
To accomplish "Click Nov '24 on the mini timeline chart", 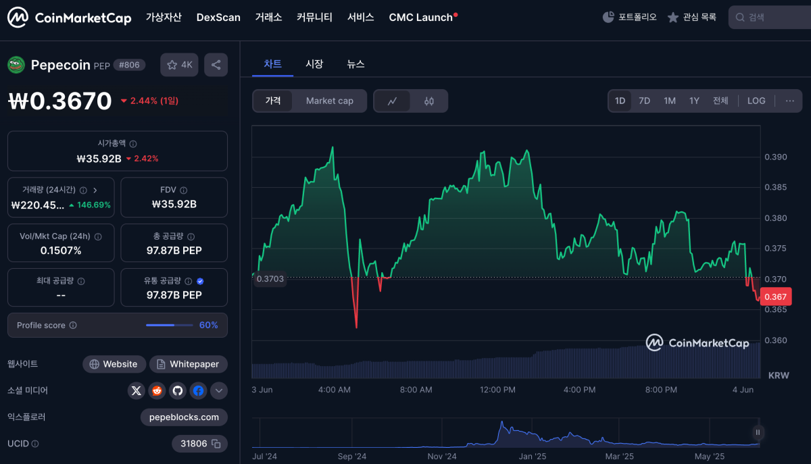I will point(442,457).
